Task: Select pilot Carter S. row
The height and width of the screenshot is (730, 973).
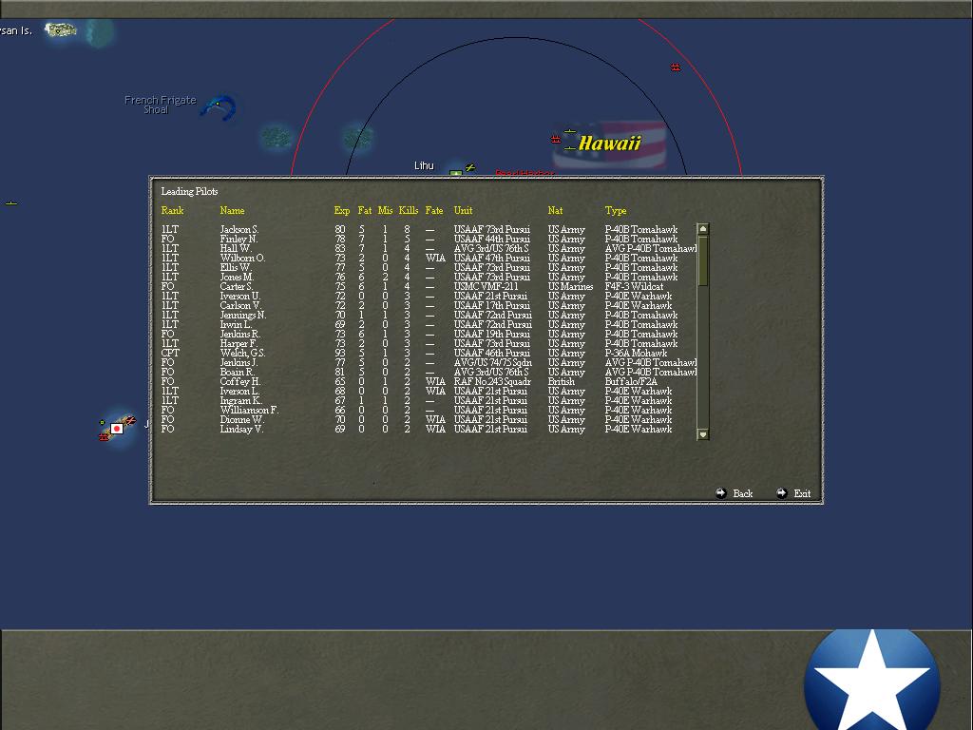Action: 429,287
